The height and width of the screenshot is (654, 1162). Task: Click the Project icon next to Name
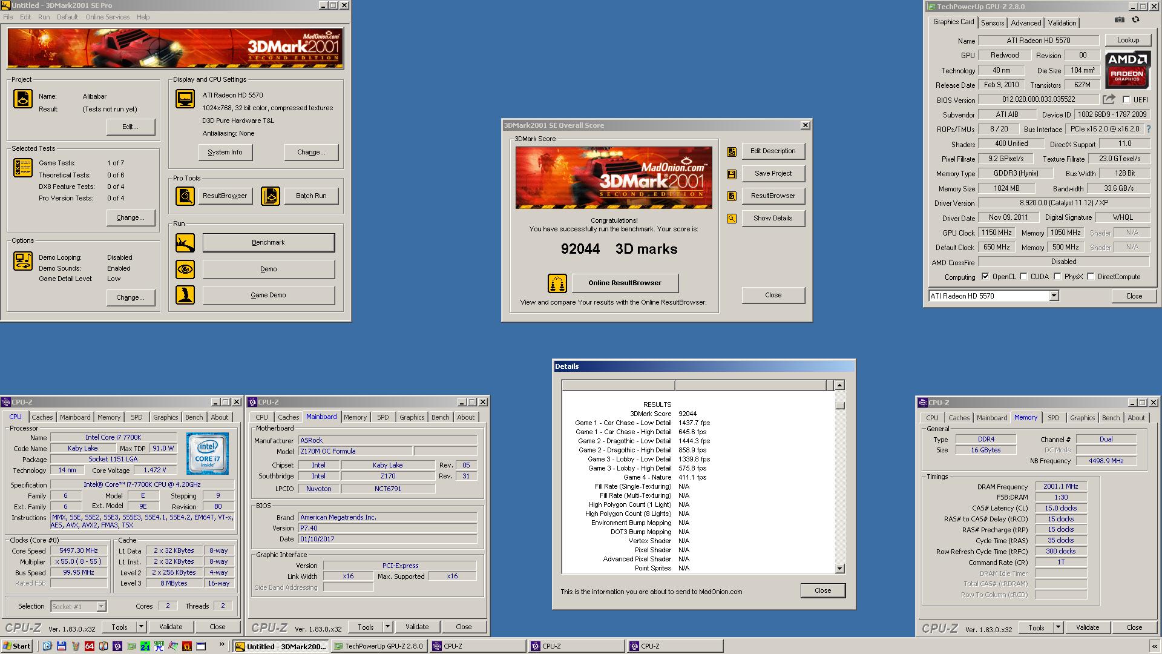tap(23, 99)
